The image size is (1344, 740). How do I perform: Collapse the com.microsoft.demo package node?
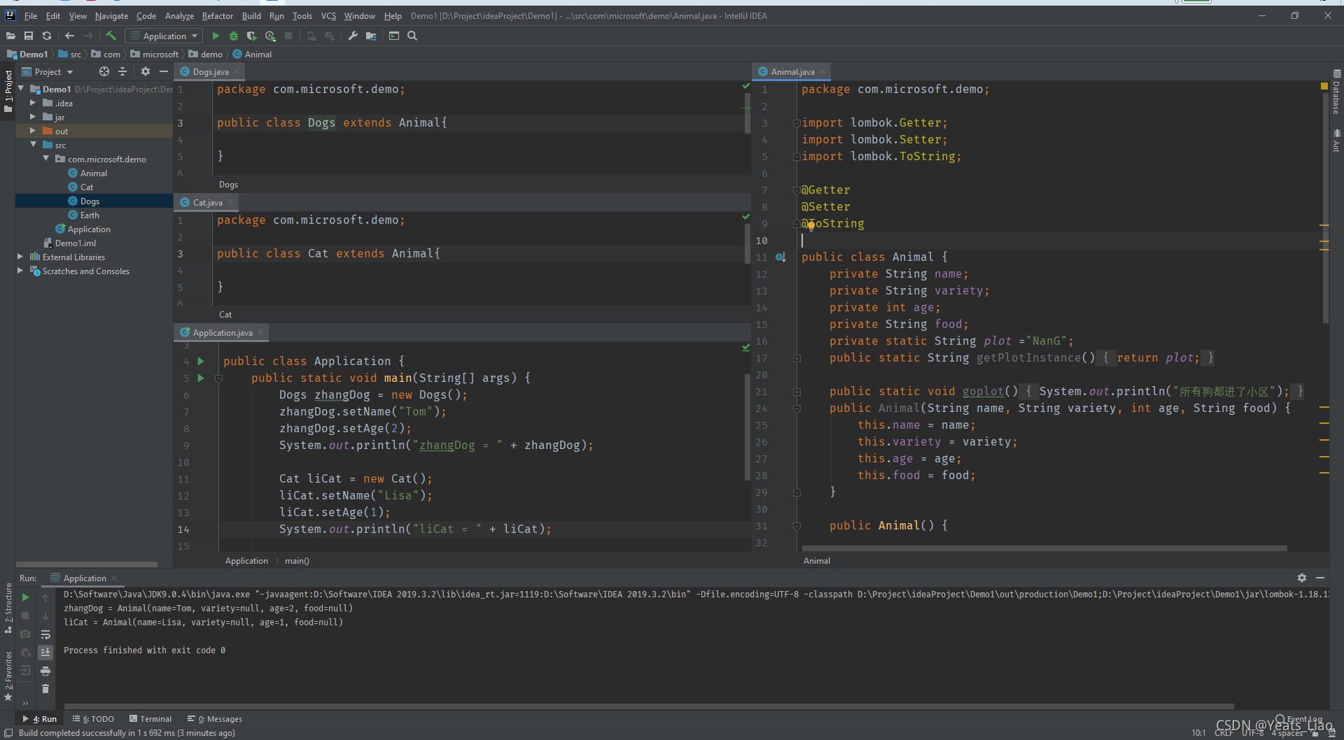pos(46,159)
